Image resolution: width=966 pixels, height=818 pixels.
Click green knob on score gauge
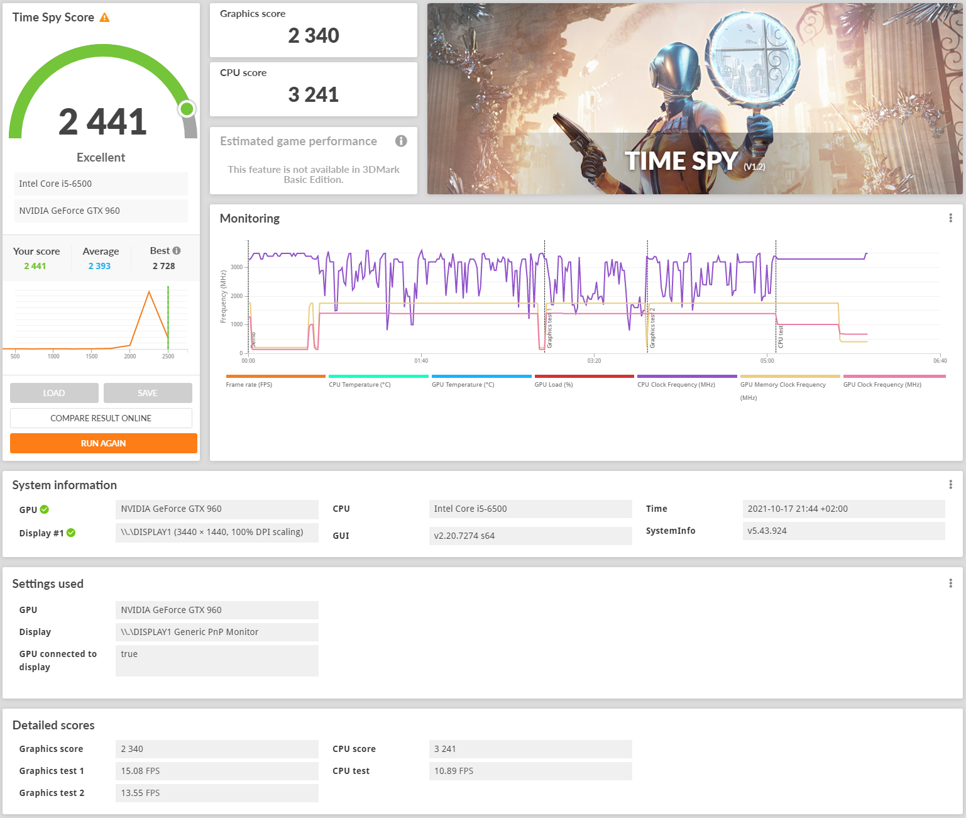click(x=187, y=109)
